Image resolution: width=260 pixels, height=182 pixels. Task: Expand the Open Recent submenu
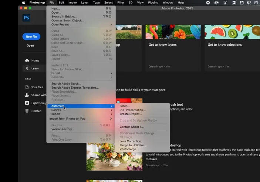tap(81, 25)
